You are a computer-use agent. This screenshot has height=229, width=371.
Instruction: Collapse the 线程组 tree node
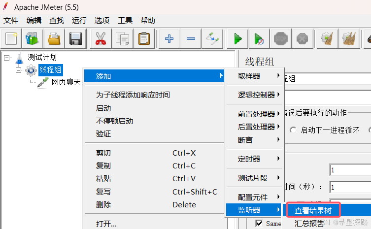point(18,70)
